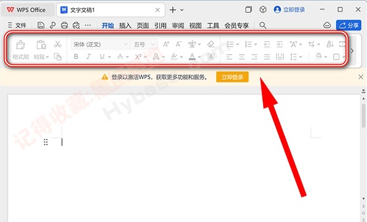The image size is (367, 222).
Task: Click the Print Preview icon
Action: [x=76, y=25]
